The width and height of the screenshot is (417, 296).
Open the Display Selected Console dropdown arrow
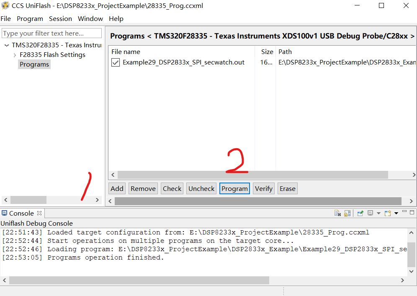point(379,213)
